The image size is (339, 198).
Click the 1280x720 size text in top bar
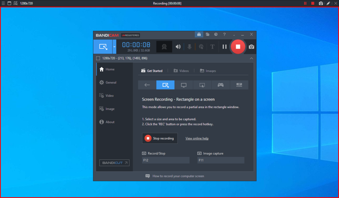[x=27, y=3]
